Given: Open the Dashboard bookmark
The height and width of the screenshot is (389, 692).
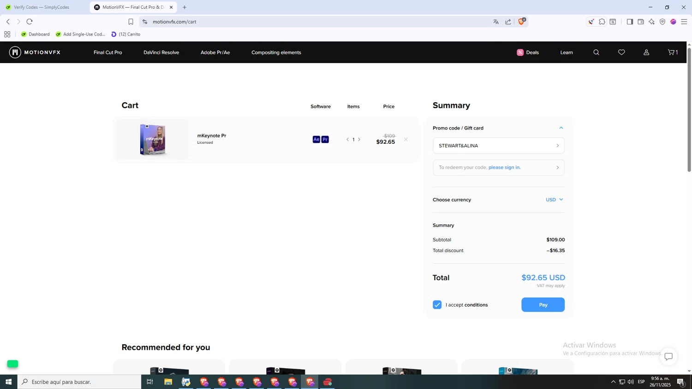Looking at the screenshot, I should coord(35,34).
